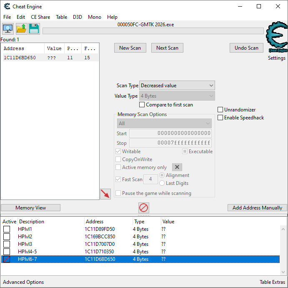Enable the Unrandomizer checkbox
Image resolution: width=288 pixels, height=288 pixels.
[220, 110]
